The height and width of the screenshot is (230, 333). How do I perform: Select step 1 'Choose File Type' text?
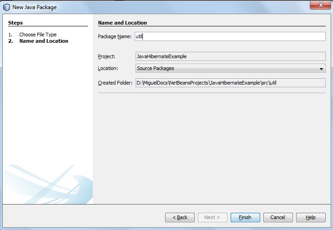[x=38, y=35]
